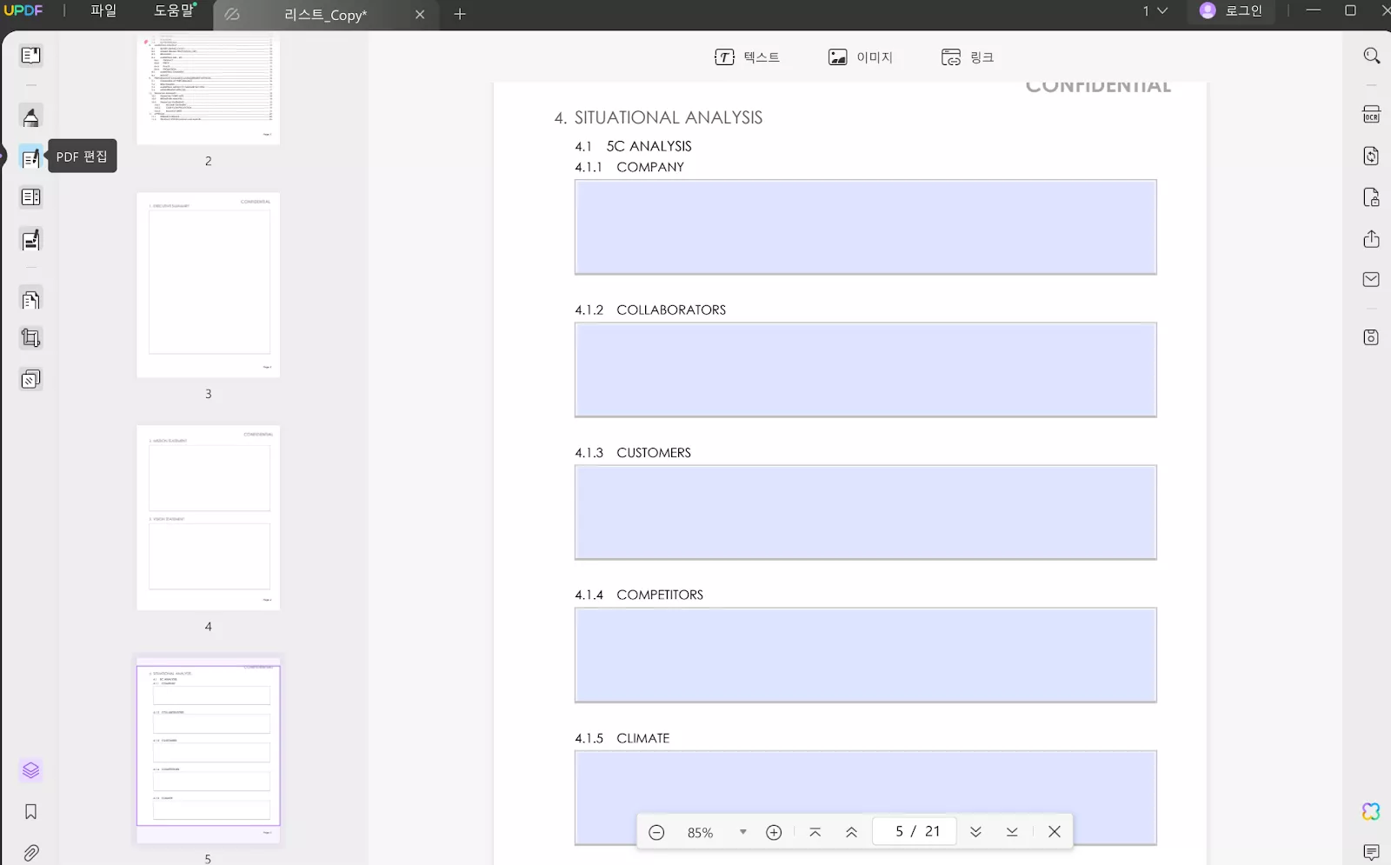
Task: Open the Attachments paperclip panel
Action: pos(30,853)
